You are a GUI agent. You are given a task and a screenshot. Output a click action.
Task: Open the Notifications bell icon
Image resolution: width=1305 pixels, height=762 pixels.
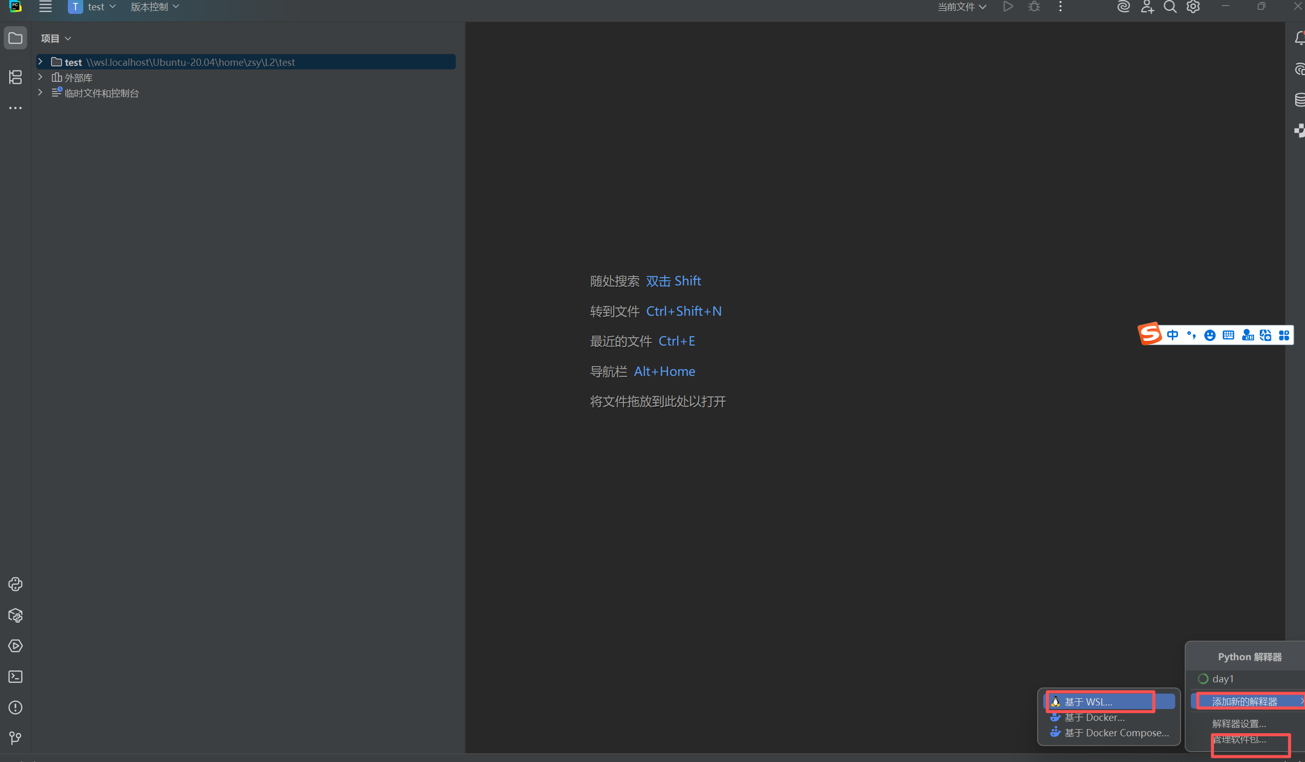point(1299,38)
